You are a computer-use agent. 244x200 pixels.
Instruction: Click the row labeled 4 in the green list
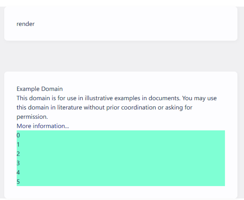coord(121,172)
